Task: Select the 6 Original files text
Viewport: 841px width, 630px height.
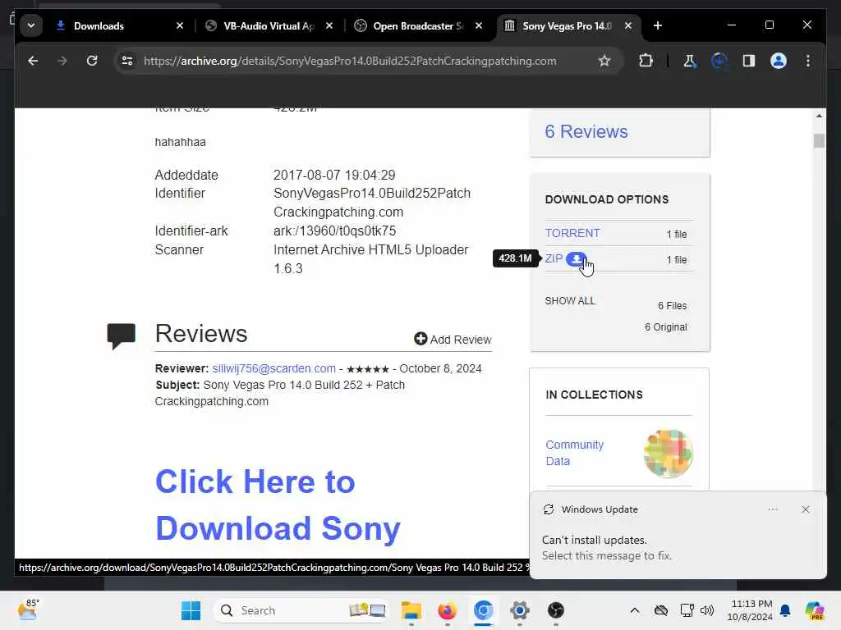Action: click(665, 327)
